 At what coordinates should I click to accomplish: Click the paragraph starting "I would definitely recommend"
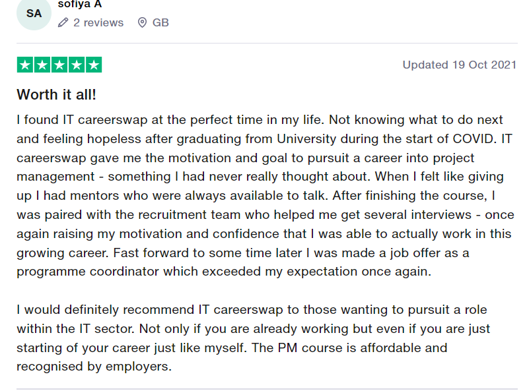(253, 338)
